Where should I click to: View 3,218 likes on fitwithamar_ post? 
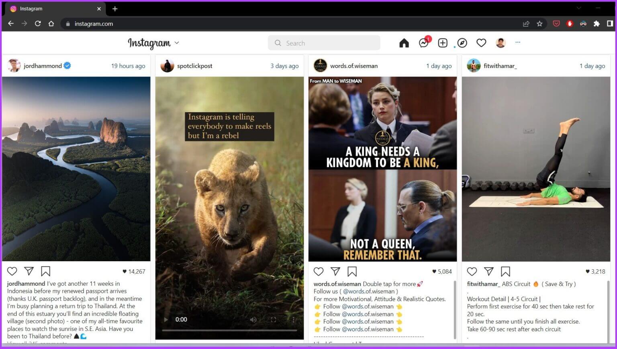595,271
